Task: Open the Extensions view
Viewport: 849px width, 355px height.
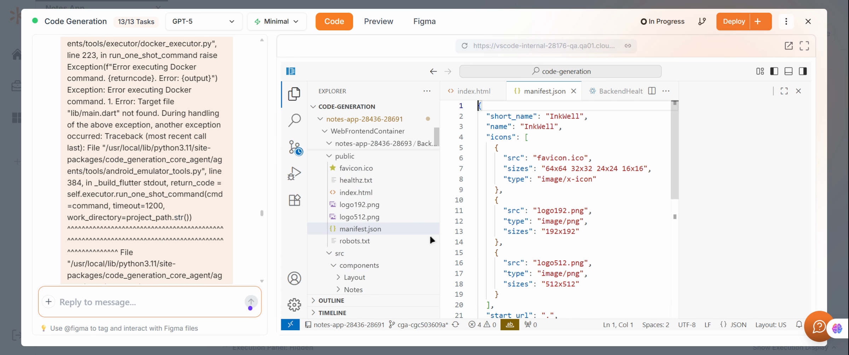Action: coord(294,200)
